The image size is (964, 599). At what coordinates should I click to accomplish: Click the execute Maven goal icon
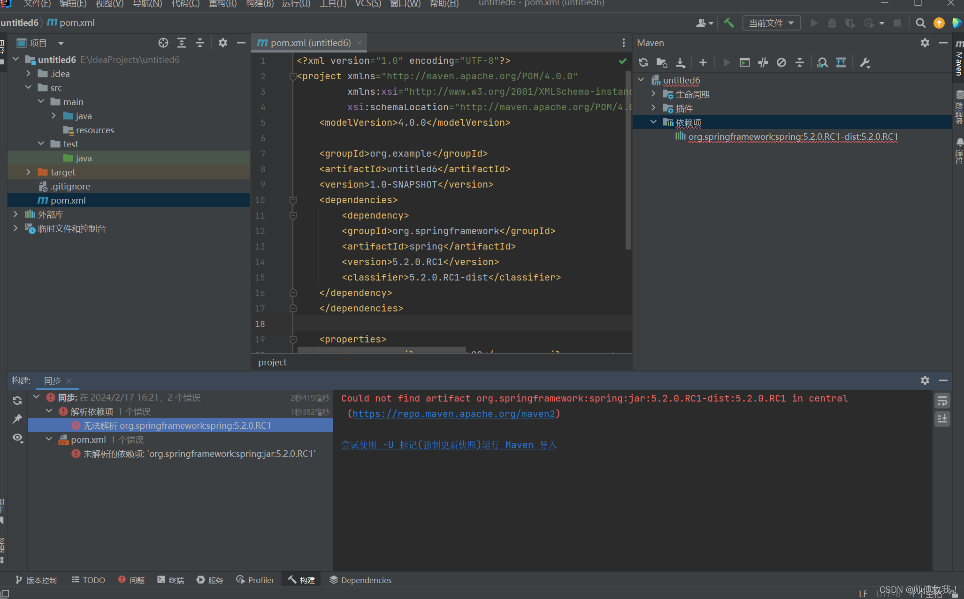(x=745, y=62)
